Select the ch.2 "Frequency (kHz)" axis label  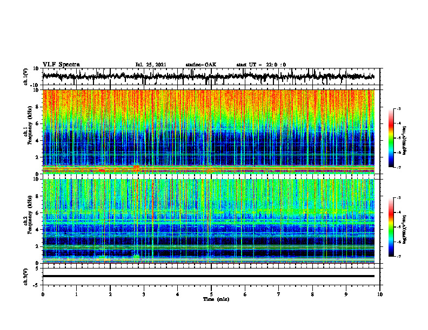coord(30,214)
